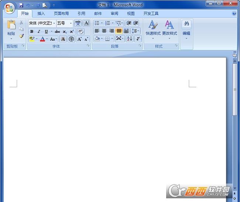Toggle strikethrough (abc) formatting
240x202 pixels.
coord(57,31)
